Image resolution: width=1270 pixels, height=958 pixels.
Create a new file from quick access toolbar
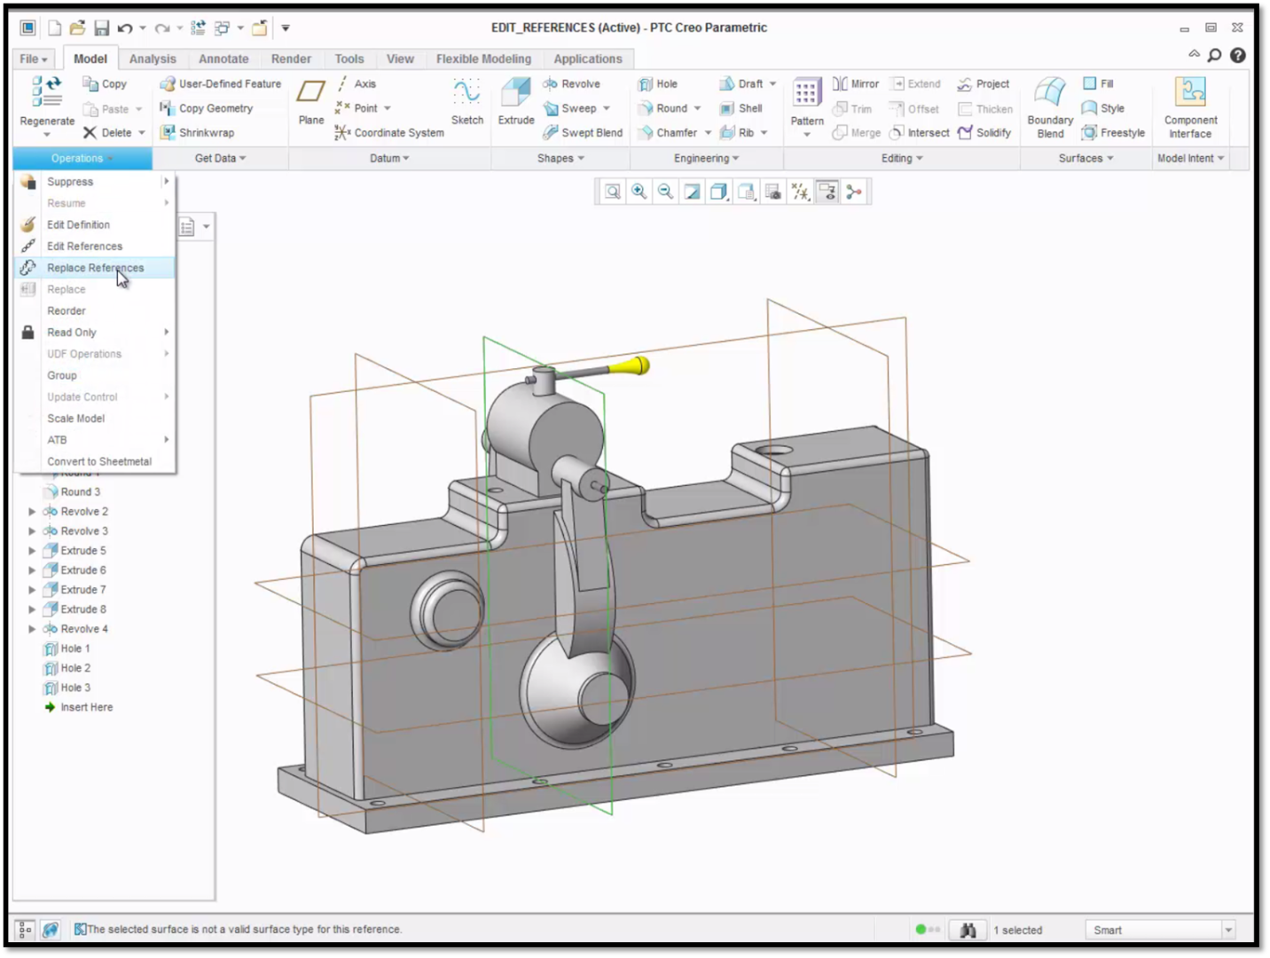click(55, 28)
